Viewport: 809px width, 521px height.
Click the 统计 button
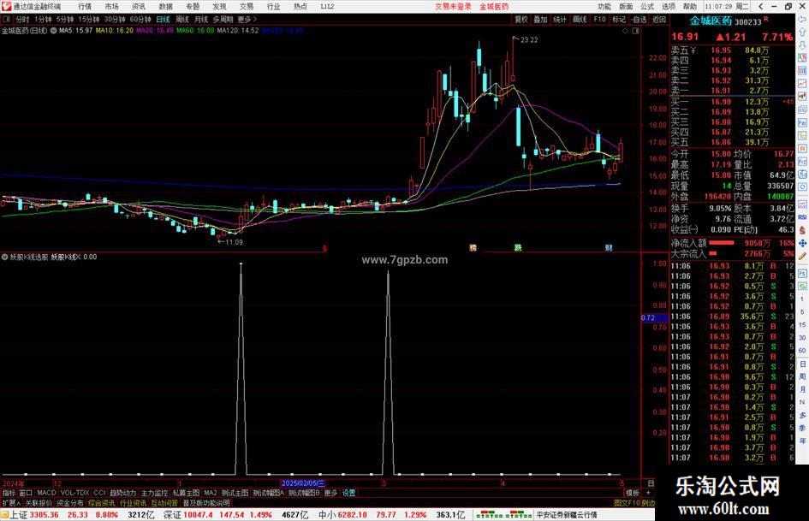point(560,20)
